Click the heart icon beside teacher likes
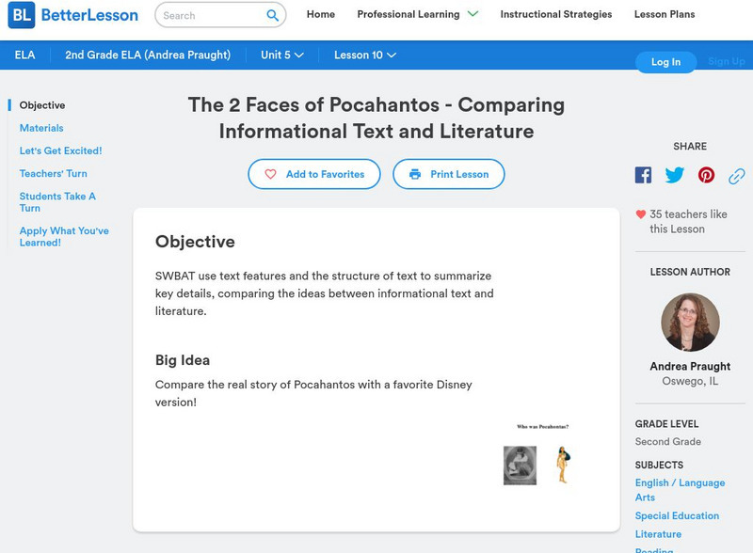The width and height of the screenshot is (753, 553). [641, 214]
